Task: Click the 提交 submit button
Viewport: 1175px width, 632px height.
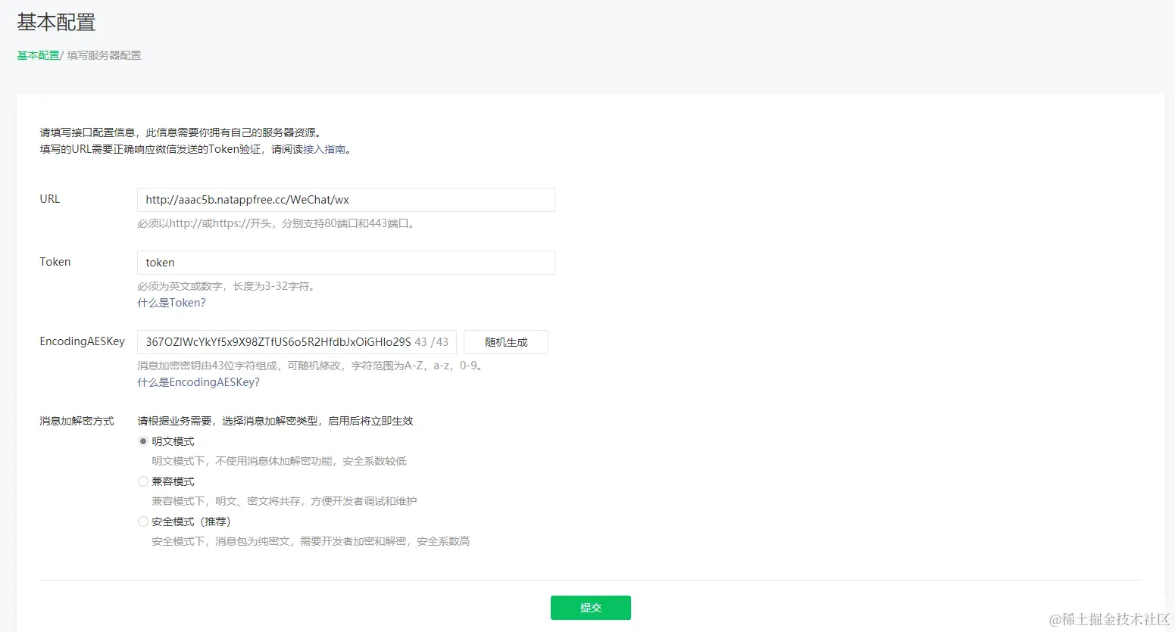Action: pyautogui.click(x=590, y=607)
